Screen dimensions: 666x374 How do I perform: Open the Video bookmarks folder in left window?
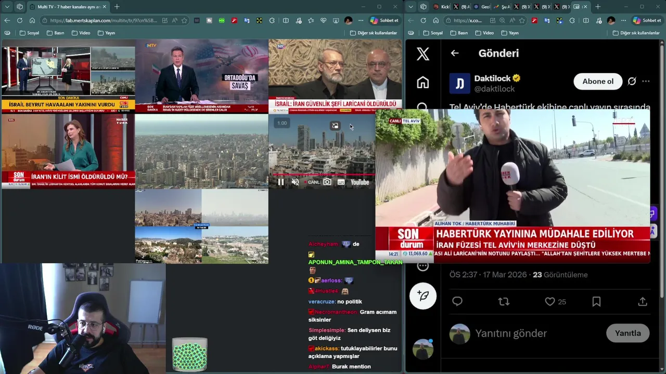81,33
